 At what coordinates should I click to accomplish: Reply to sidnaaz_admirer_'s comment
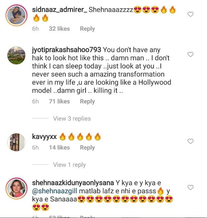tap(88, 29)
